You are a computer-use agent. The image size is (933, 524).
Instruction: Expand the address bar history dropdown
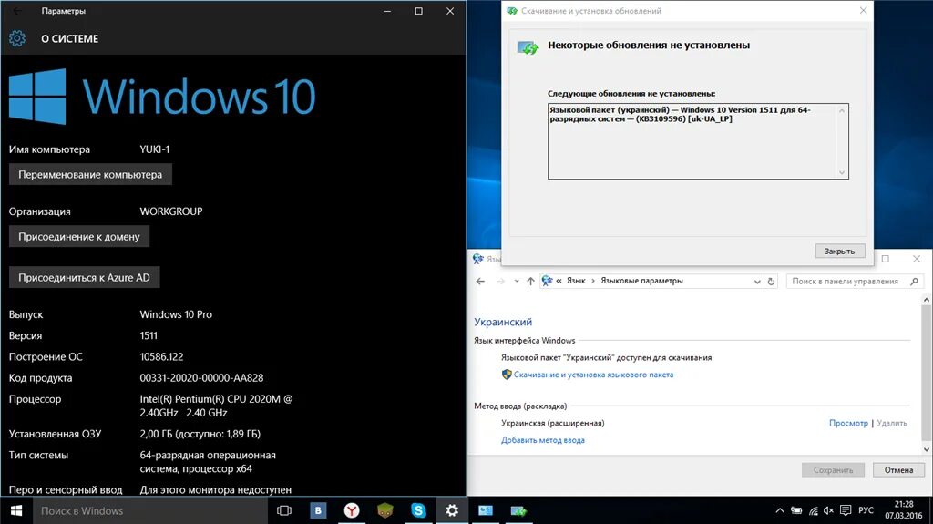tap(757, 281)
